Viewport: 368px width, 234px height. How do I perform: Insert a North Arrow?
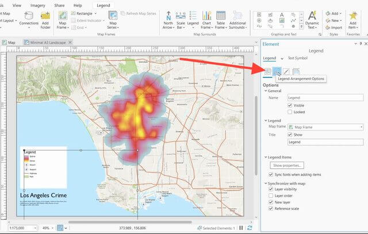(x=168, y=20)
